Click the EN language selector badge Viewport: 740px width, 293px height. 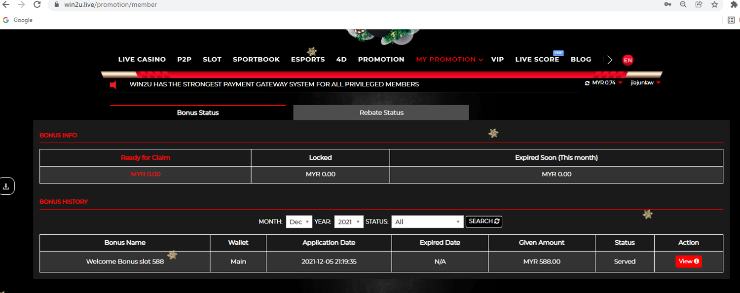coord(628,60)
